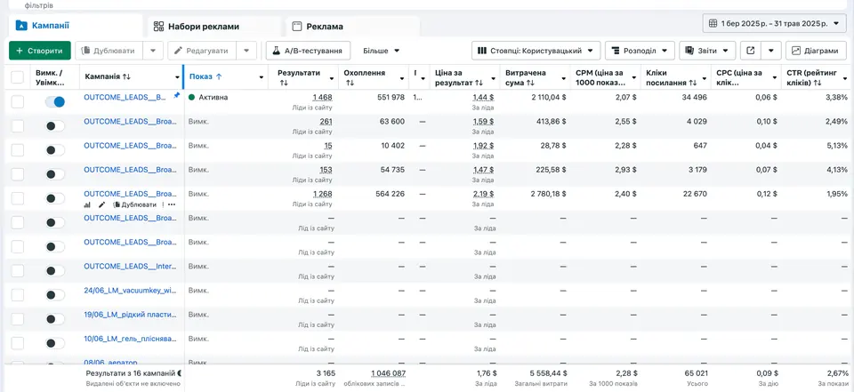
Task: Switch to the Набори реклами tab
Action: pyautogui.click(x=214, y=26)
